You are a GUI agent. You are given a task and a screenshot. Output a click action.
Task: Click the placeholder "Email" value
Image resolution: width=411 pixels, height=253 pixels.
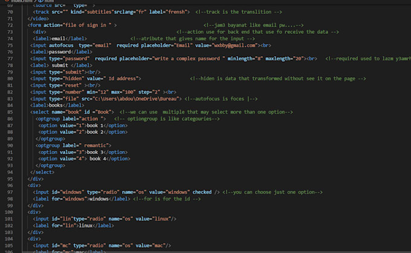pos(183,45)
